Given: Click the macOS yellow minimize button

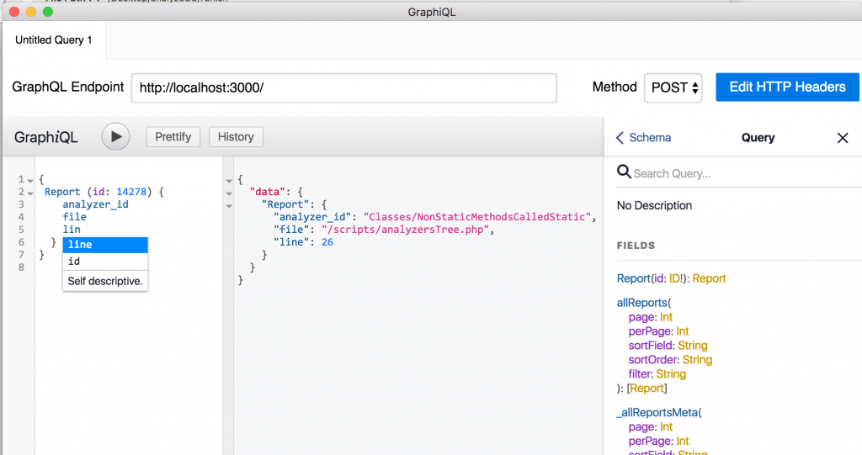Looking at the screenshot, I should pyautogui.click(x=31, y=12).
